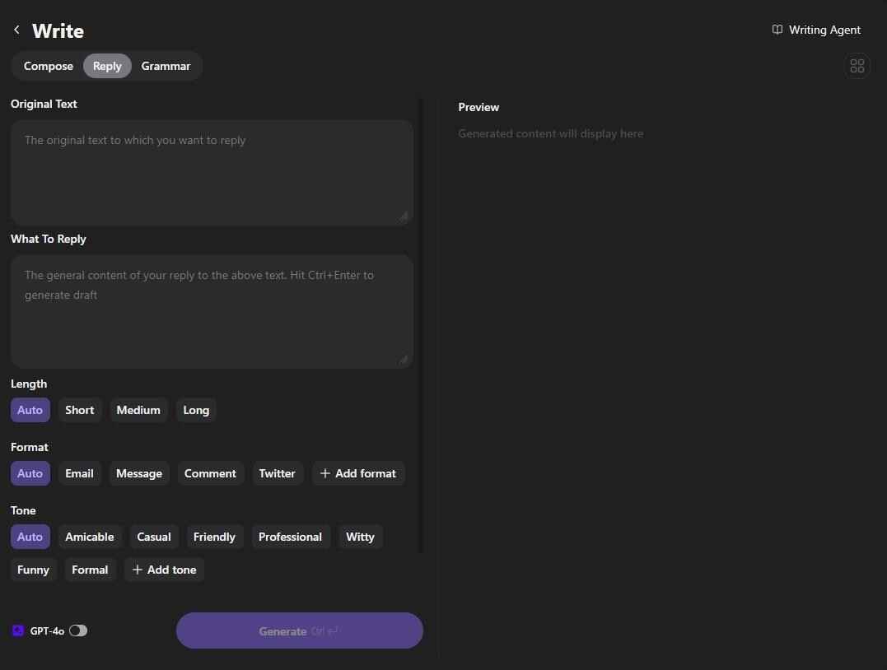Image resolution: width=887 pixels, height=670 pixels.
Task: Switch length from Auto to Long
Action: click(x=196, y=409)
